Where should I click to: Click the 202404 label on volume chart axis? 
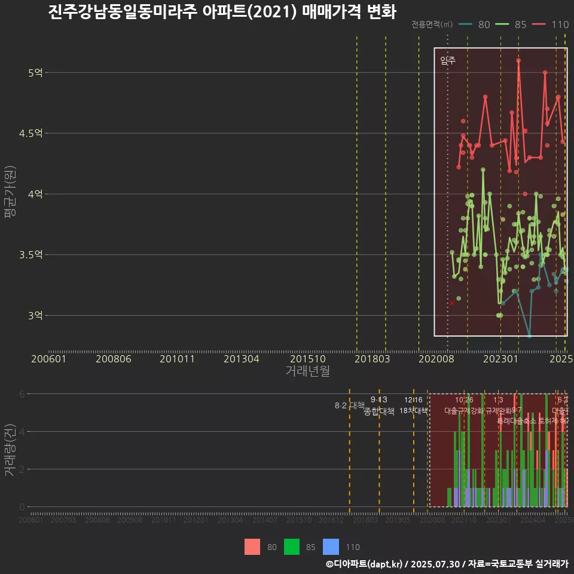click(533, 520)
